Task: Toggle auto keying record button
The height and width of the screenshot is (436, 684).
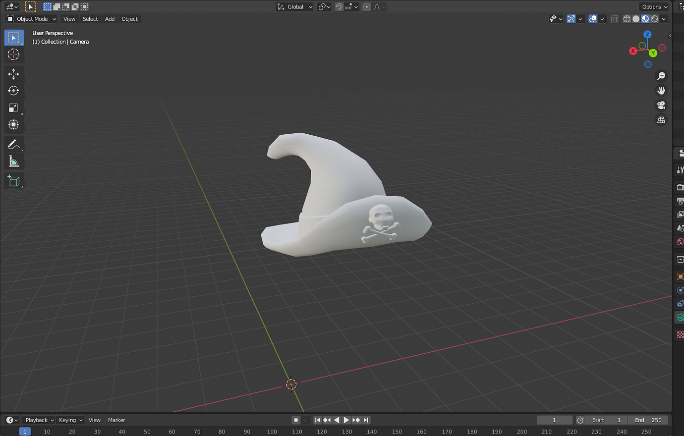Action: pyautogui.click(x=296, y=420)
